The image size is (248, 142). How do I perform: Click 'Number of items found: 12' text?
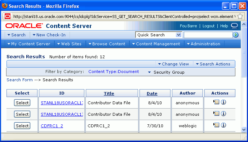coord(77,57)
